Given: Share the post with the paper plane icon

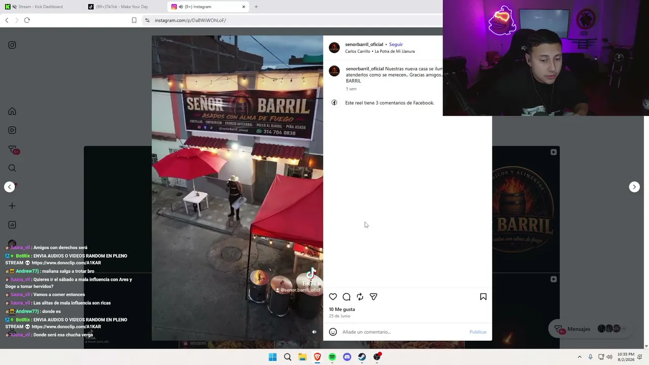Looking at the screenshot, I should 374,297.
